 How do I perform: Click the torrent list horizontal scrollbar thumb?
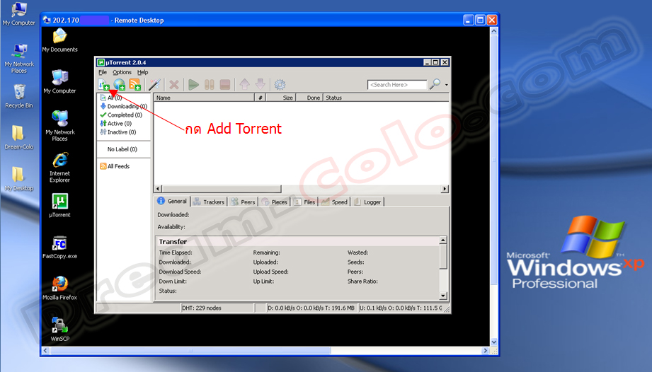pos(221,189)
